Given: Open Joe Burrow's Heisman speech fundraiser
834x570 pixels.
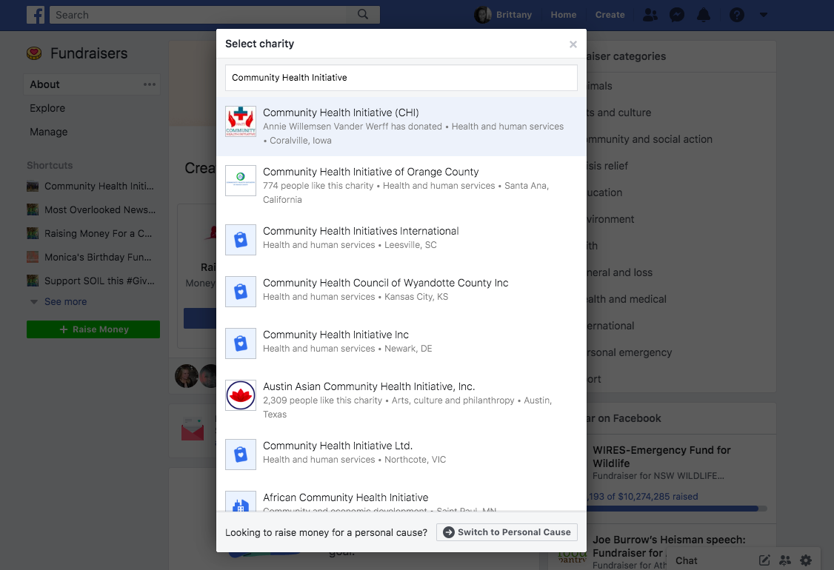Looking at the screenshot, I should pyautogui.click(x=669, y=546).
